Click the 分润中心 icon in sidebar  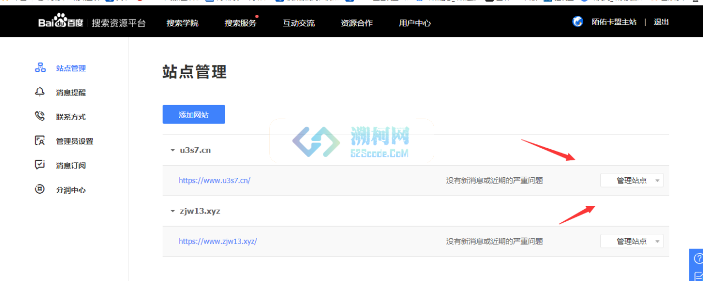coord(40,189)
